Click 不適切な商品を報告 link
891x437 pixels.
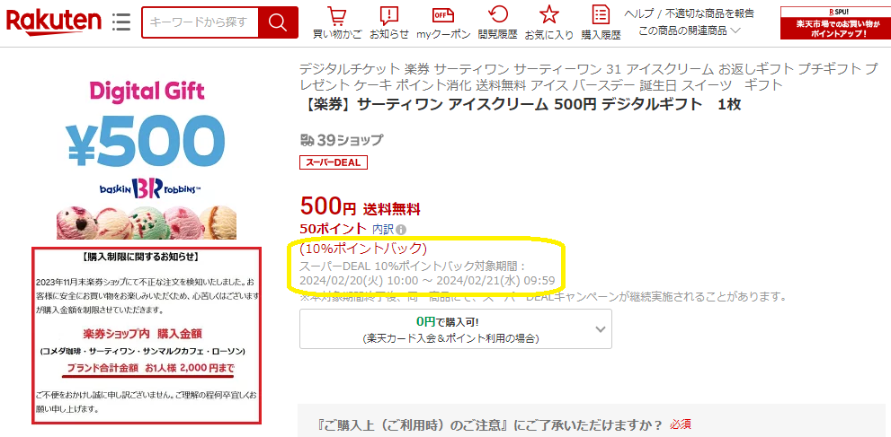point(709,13)
